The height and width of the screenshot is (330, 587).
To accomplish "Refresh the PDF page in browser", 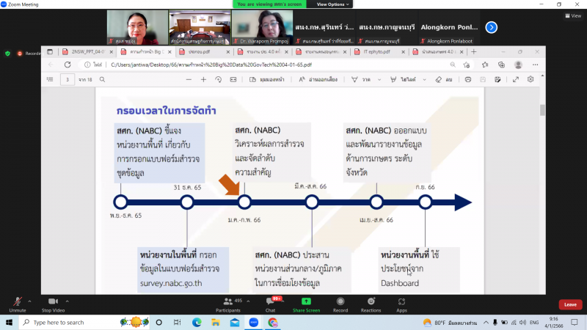I will [x=68, y=65].
